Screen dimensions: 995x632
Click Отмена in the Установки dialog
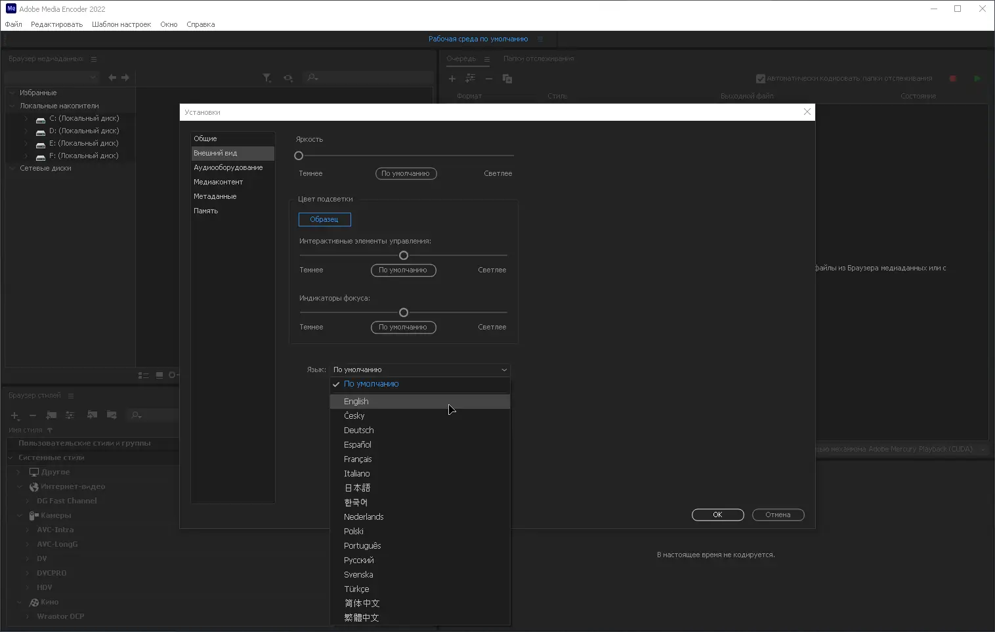(778, 515)
